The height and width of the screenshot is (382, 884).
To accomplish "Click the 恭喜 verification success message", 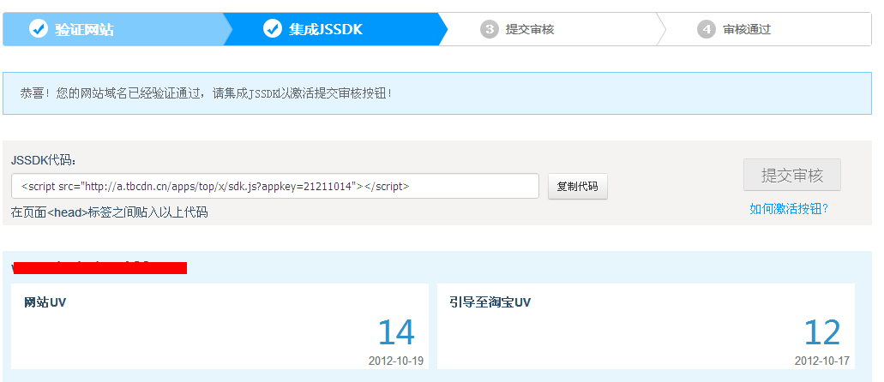I will 206,93.
